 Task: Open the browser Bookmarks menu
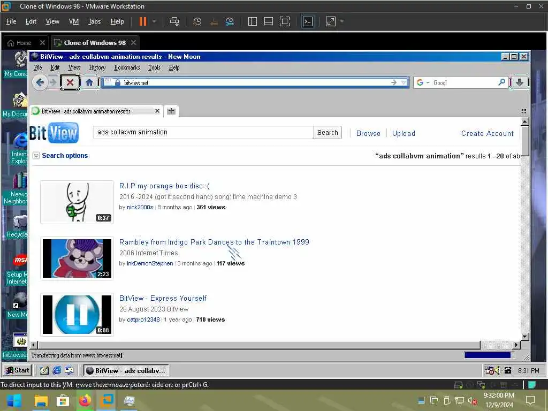(x=127, y=67)
